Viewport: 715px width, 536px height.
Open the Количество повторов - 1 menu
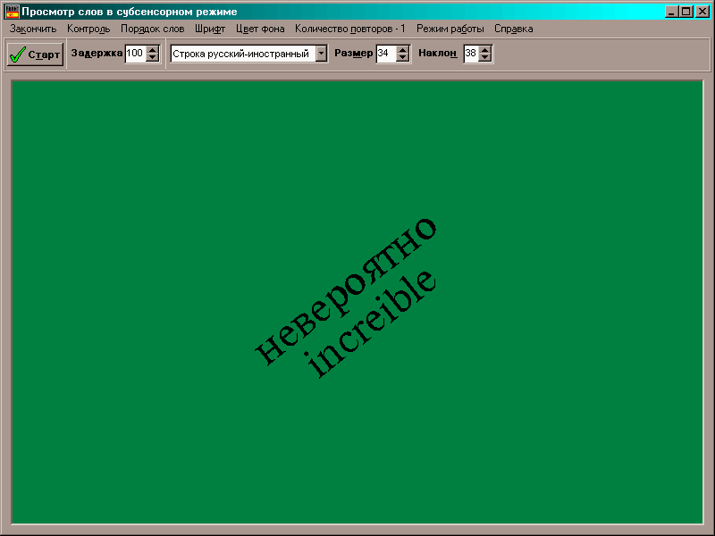(x=349, y=29)
